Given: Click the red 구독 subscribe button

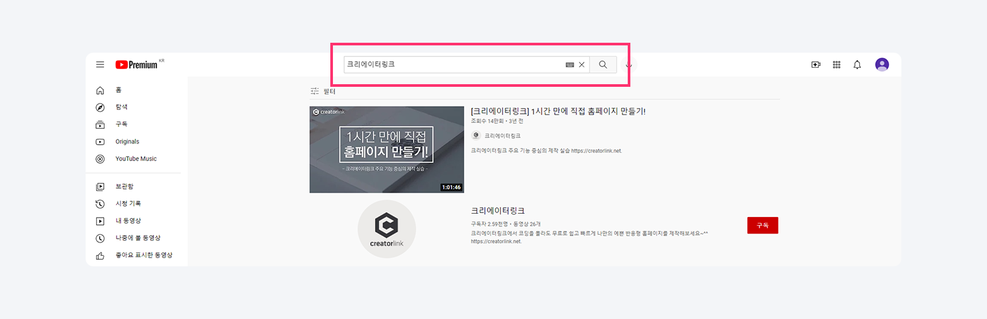Looking at the screenshot, I should tap(763, 226).
